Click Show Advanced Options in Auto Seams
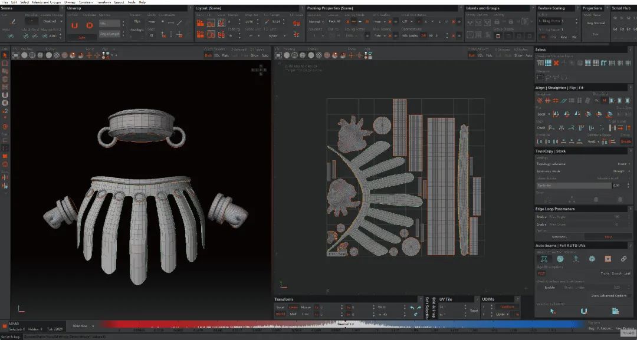The height and width of the screenshot is (340, 637). pos(608,295)
